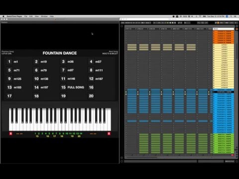Image resolution: width=239 pixels, height=179 pixels.
Task: Click green key label 14 under keyboard
Action: 81,133
